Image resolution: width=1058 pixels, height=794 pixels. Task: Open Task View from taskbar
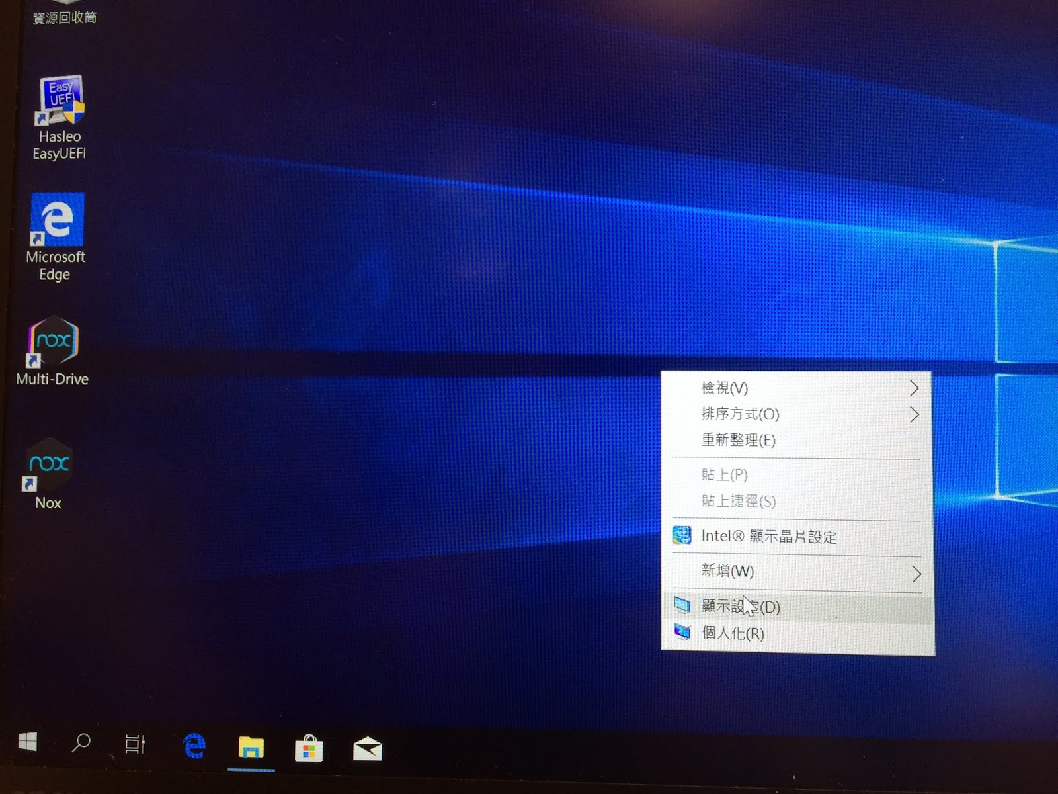[135, 744]
